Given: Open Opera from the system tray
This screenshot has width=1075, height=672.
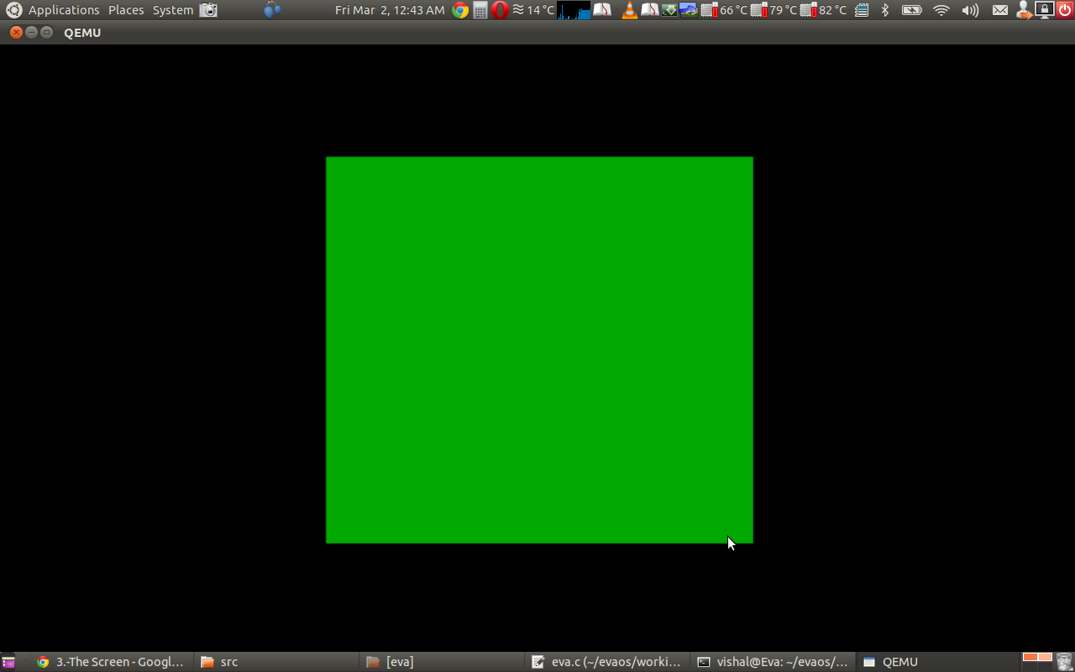Looking at the screenshot, I should (501, 10).
